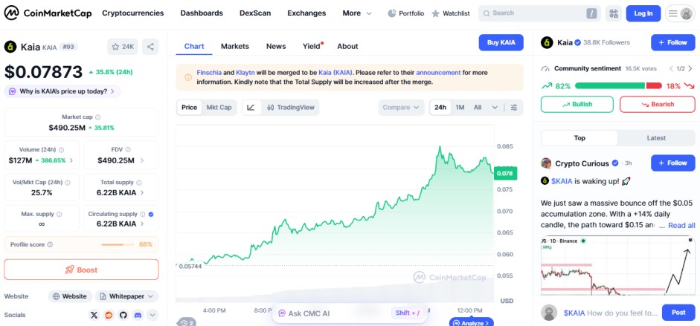Open the Portfolio pie icon link

(x=406, y=13)
